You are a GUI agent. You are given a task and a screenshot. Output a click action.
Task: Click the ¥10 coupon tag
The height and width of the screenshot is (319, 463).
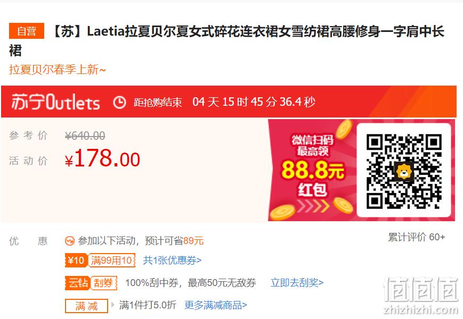76,261
